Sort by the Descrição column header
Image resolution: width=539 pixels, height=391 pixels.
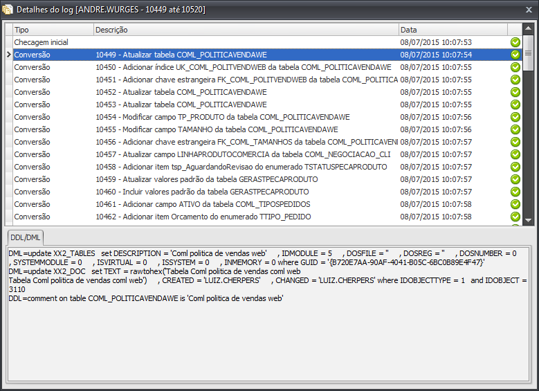click(x=246, y=30)
